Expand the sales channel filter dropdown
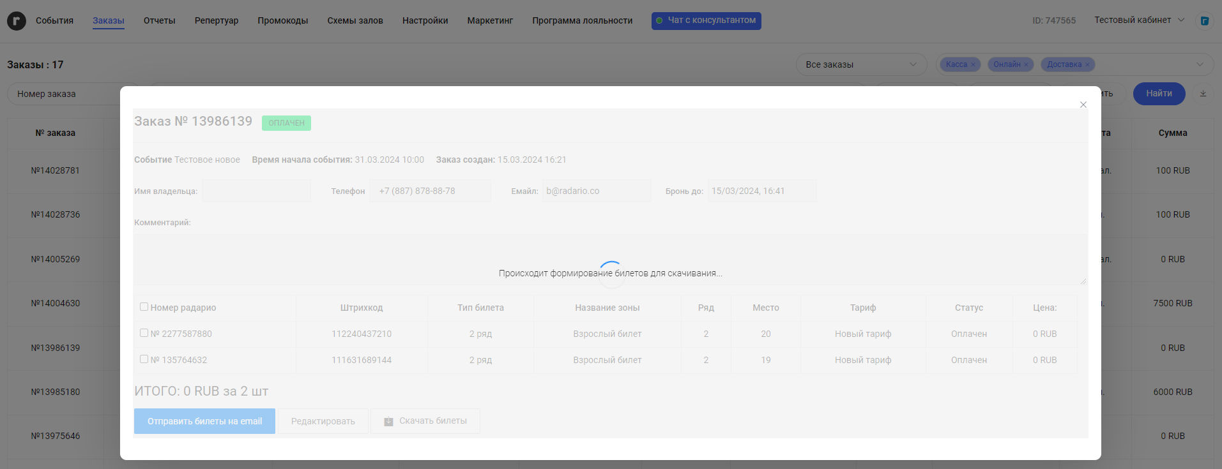 (x=1200, y=64)
